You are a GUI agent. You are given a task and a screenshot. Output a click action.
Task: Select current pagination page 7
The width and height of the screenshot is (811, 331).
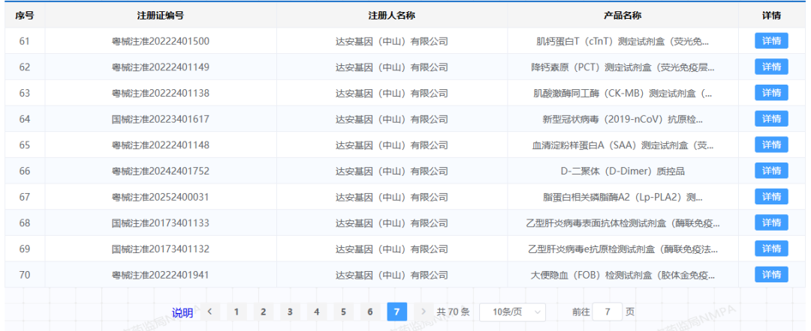tap(396, 312)
